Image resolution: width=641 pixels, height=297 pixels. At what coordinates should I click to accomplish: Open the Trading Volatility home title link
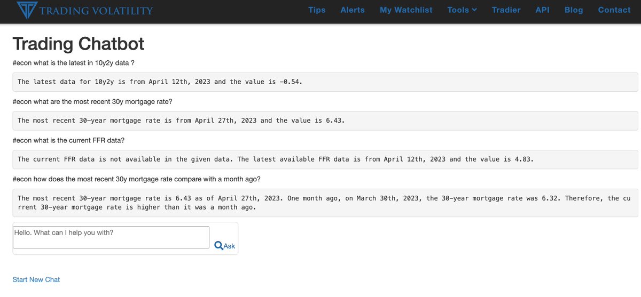click(x=97, y=11)
